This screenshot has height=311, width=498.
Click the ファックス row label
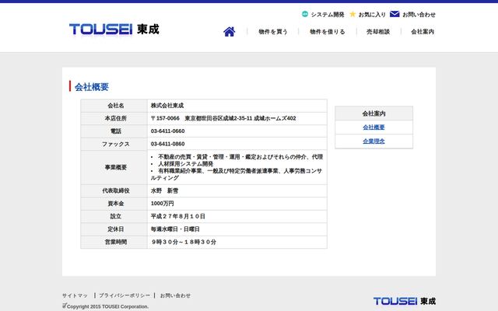(x=116, y=144)
